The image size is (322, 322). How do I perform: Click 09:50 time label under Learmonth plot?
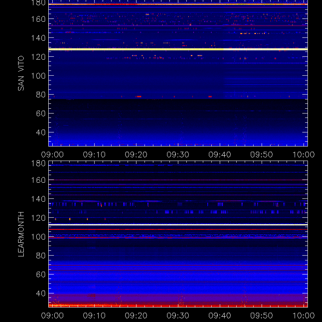(x=262, y=316)
